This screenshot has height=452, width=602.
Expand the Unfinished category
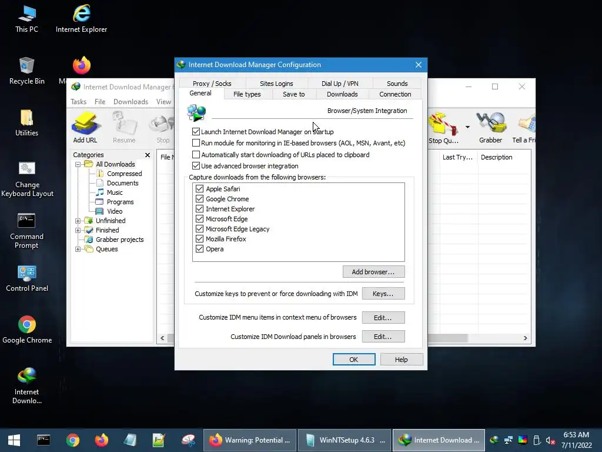point(78,221)
